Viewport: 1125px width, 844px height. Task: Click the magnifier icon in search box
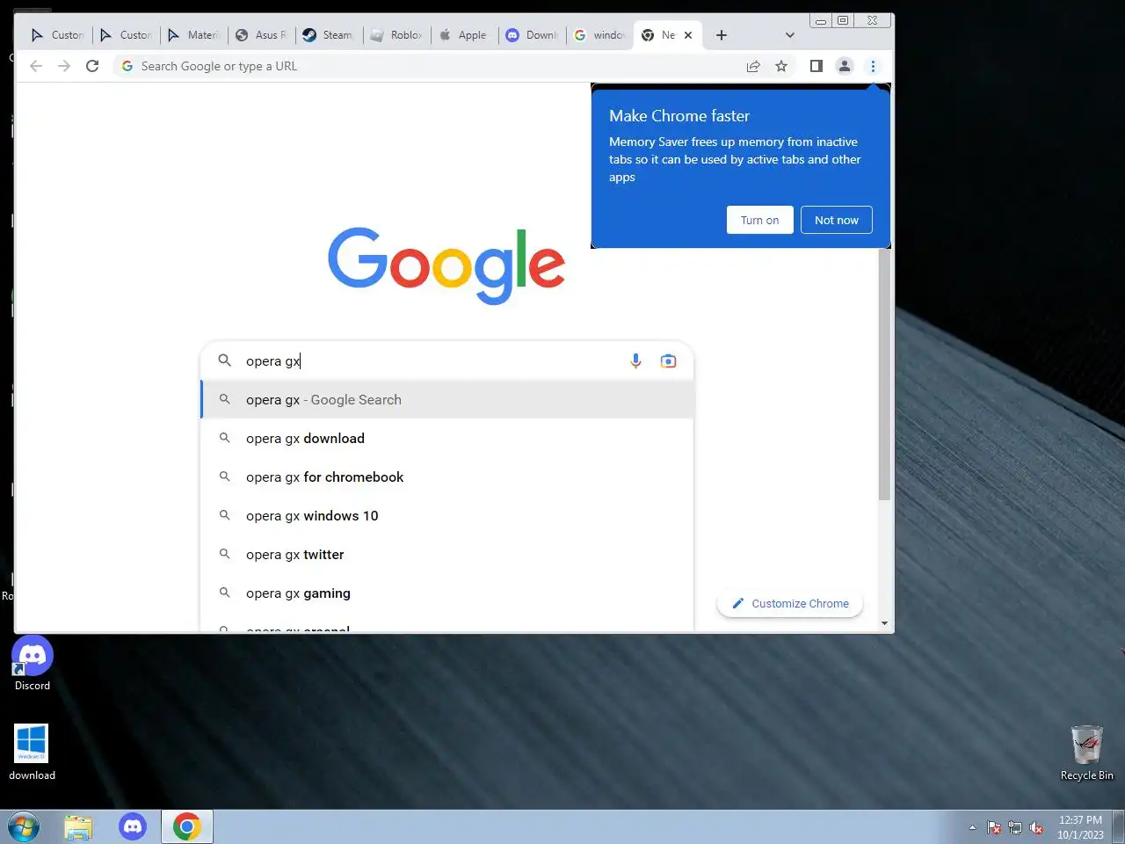coord(225,360)
